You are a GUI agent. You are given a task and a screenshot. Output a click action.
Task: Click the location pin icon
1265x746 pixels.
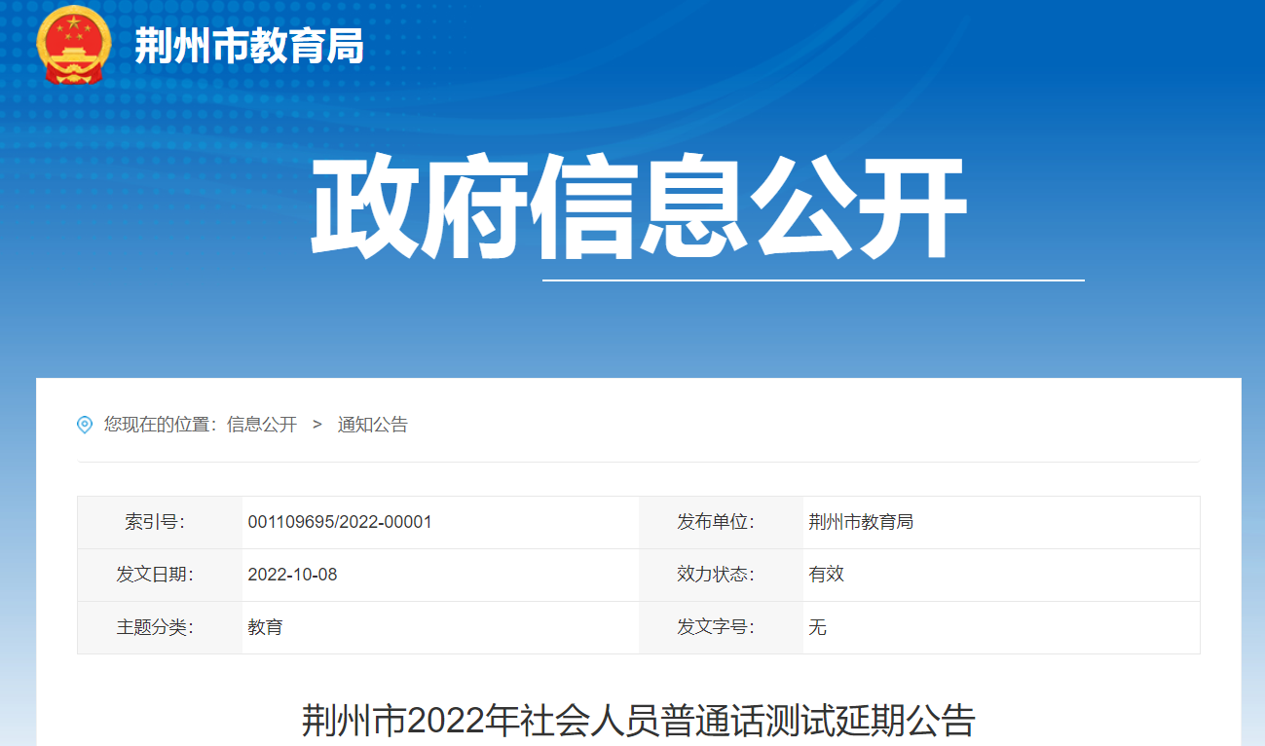[x=85, y=425]
